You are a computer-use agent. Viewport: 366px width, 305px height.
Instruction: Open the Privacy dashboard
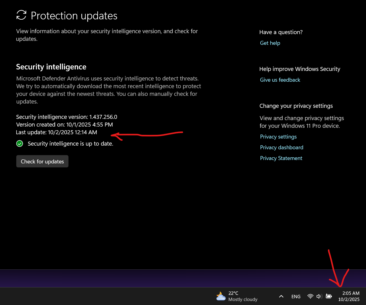pyautogui.click(x=282, y=147)
